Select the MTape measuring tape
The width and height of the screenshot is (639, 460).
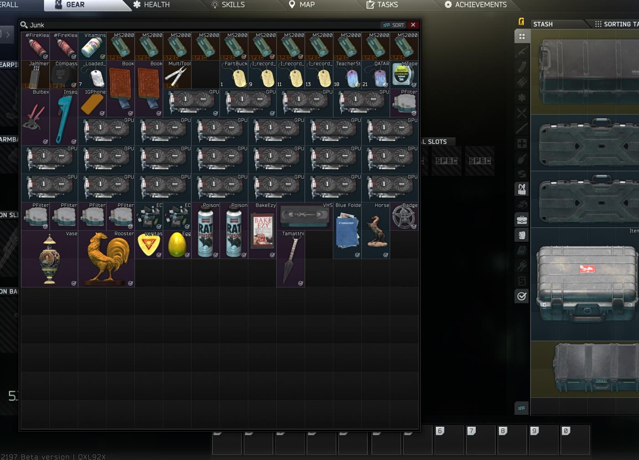coord(404,74)
